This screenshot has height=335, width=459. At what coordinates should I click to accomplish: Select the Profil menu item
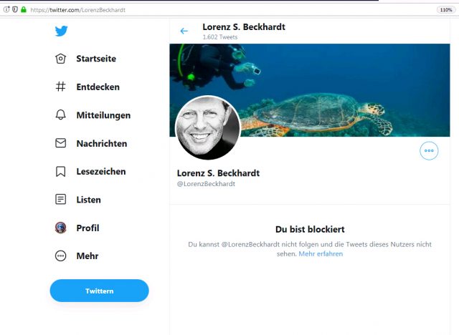pos(87,228)
